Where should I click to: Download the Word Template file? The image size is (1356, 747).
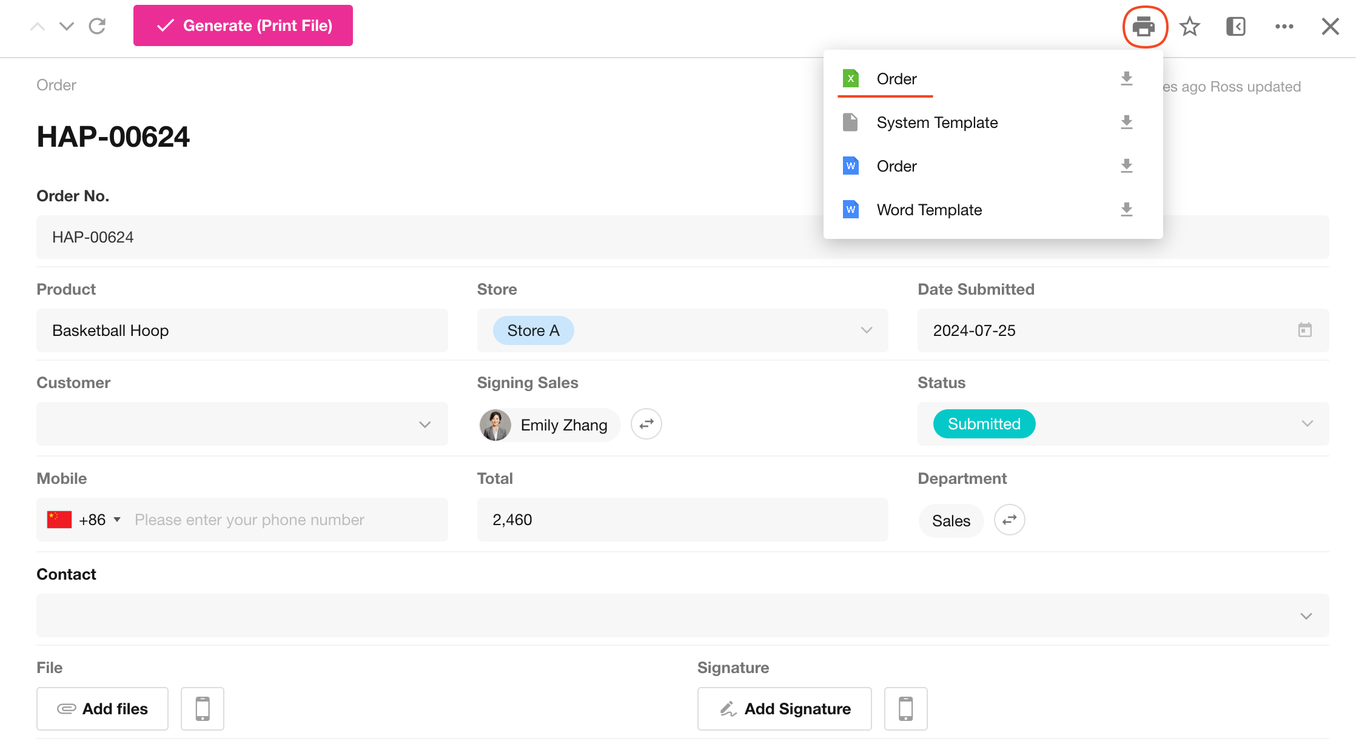pyautogui.click(x=1126, y=210)
